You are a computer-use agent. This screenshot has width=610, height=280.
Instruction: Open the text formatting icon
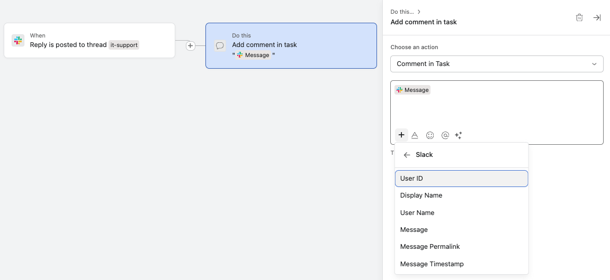[x=415, y=135]
